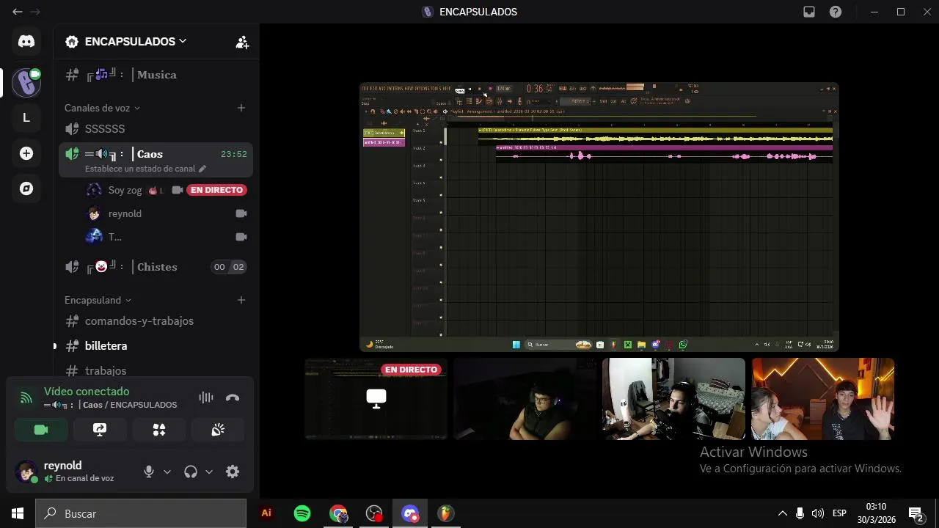The width and height of the screenshot is (939, 528).
Task: Toggle noise suppression waveform icon
Action: (206, 397)
